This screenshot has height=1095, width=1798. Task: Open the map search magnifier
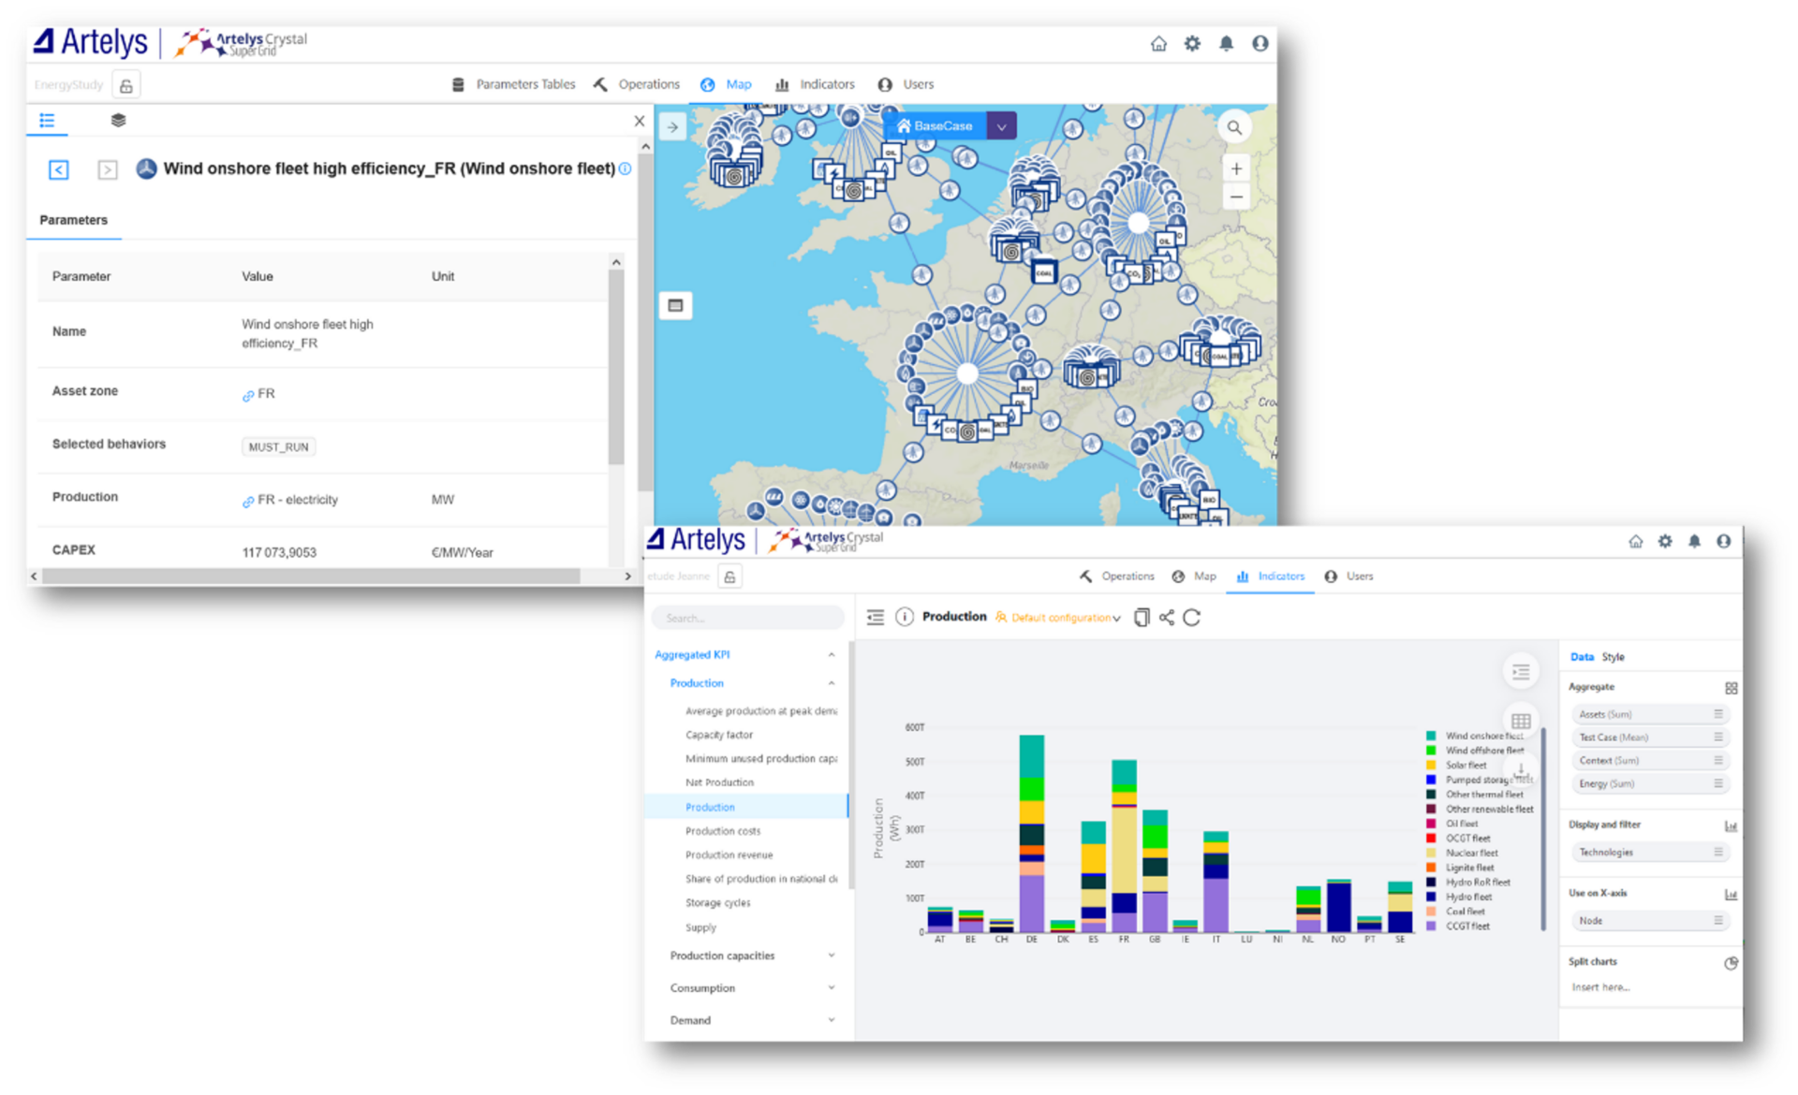[x=1234, y=127]
